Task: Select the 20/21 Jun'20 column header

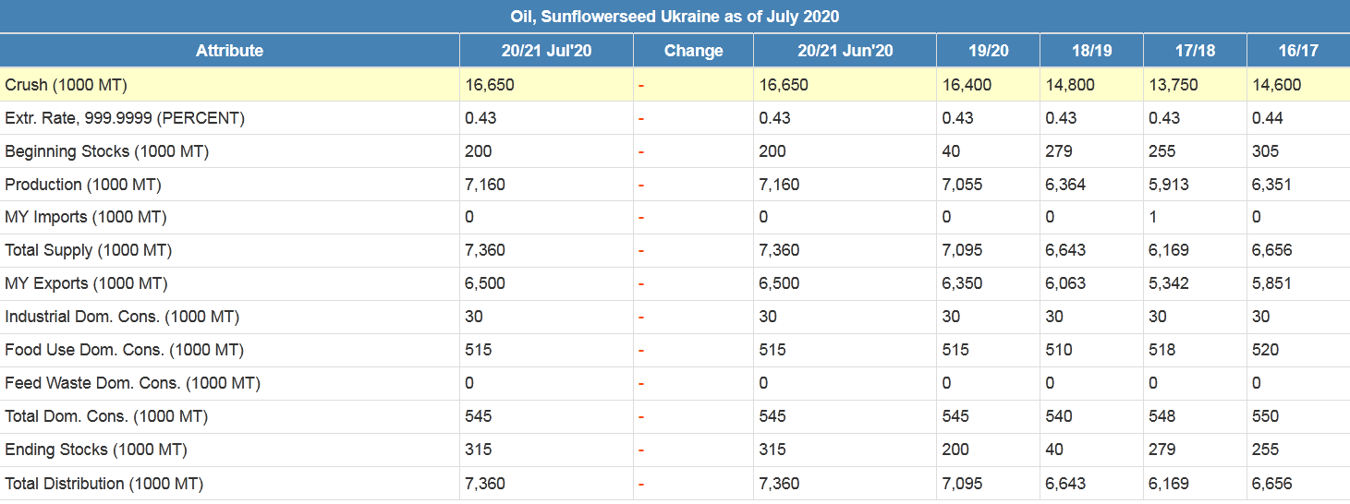Action: (x=845, y=51)
